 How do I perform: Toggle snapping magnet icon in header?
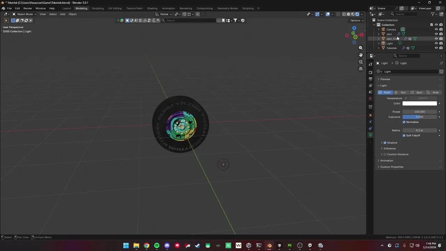(184, 14)
